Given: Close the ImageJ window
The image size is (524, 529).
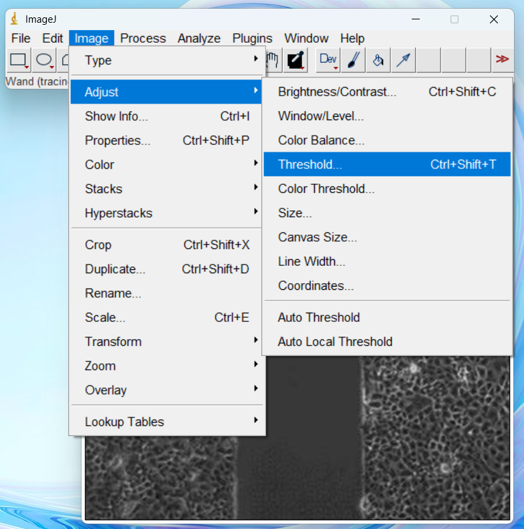Looking at the screenshot, I should 494,19.
